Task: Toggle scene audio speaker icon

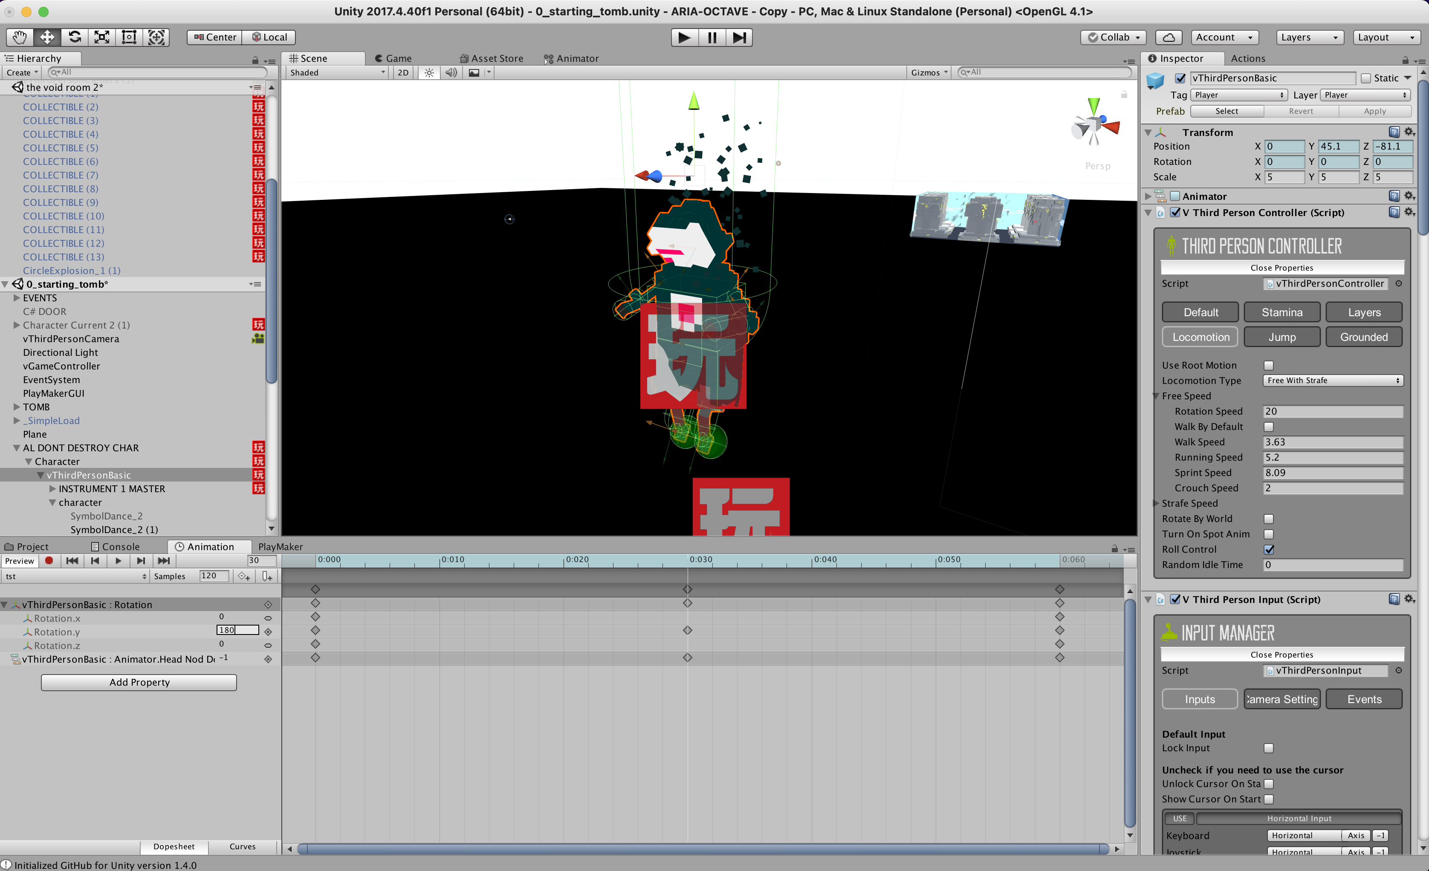Action: [451, 72]
